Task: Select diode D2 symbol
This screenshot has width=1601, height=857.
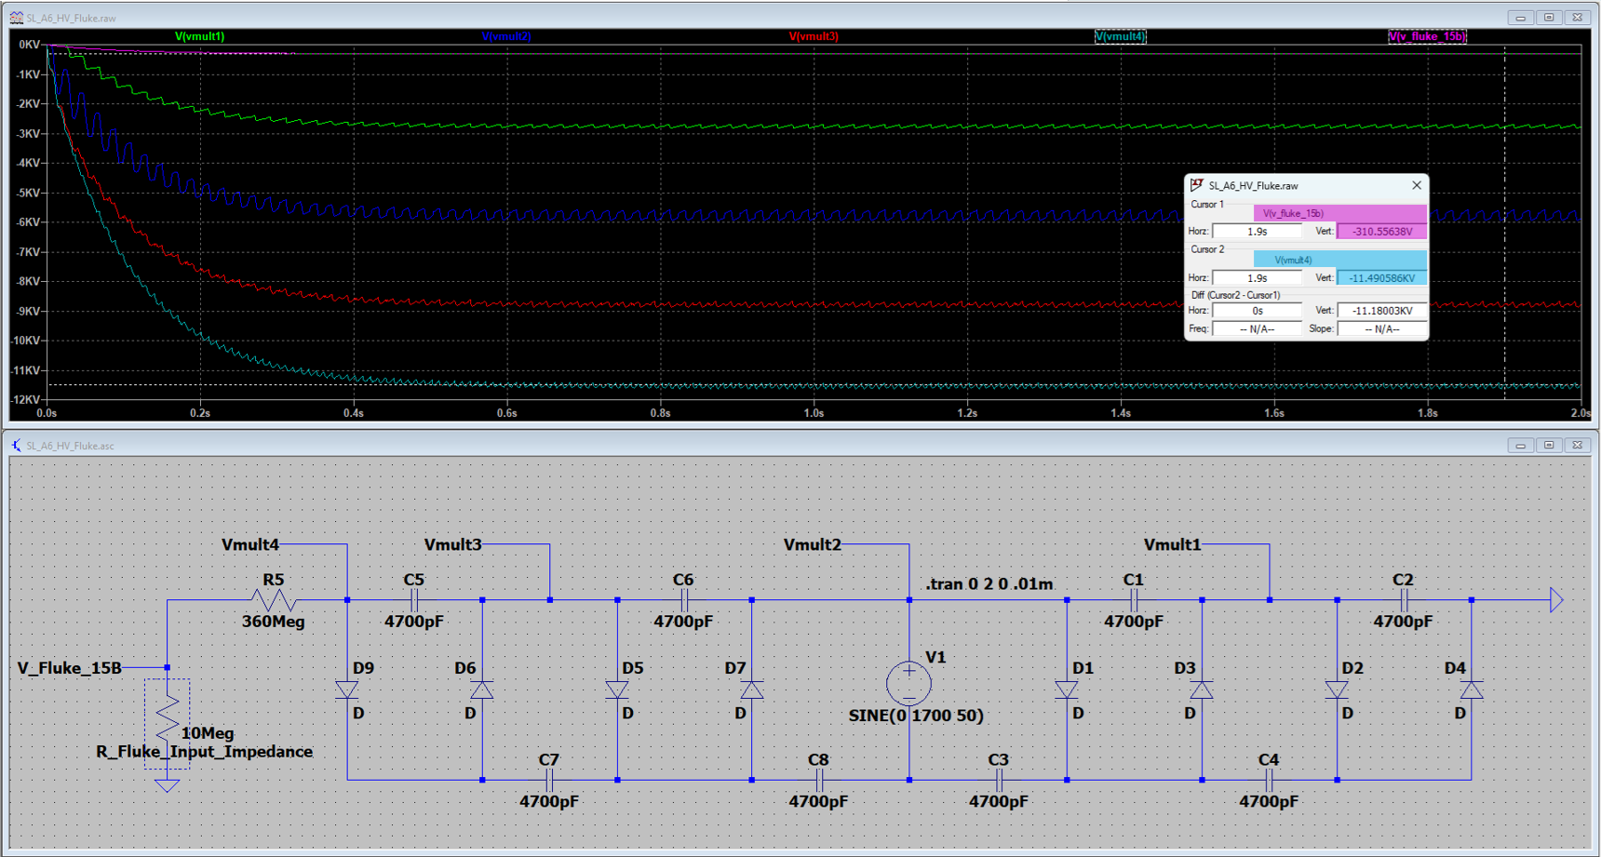Action: point(1337,690)
